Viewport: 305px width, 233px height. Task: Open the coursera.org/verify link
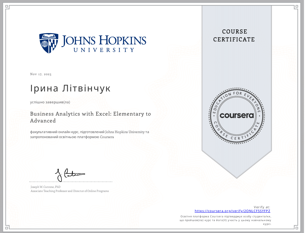tap(232, 211)
